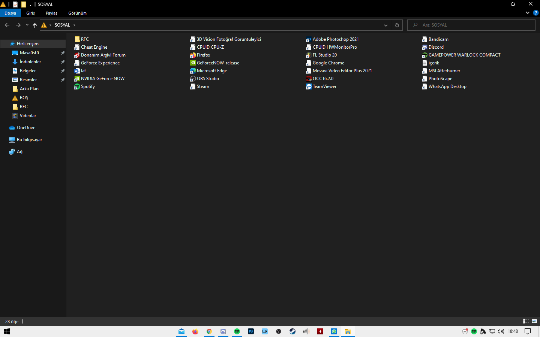Select the FL Studio 20 shortcut
This screenshot has width=540, height=337.
[x=322, y=55]
